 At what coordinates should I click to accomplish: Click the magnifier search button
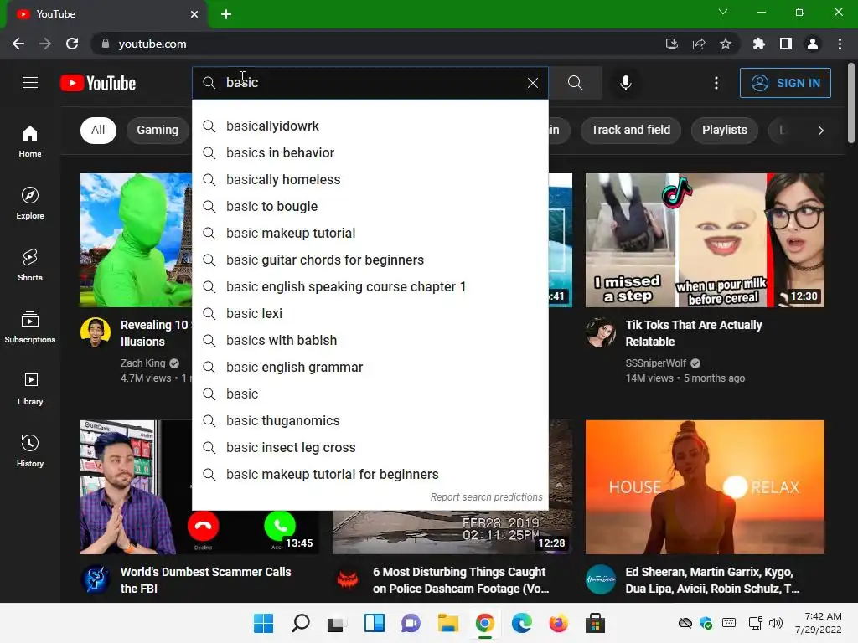(x=575, y=83)
